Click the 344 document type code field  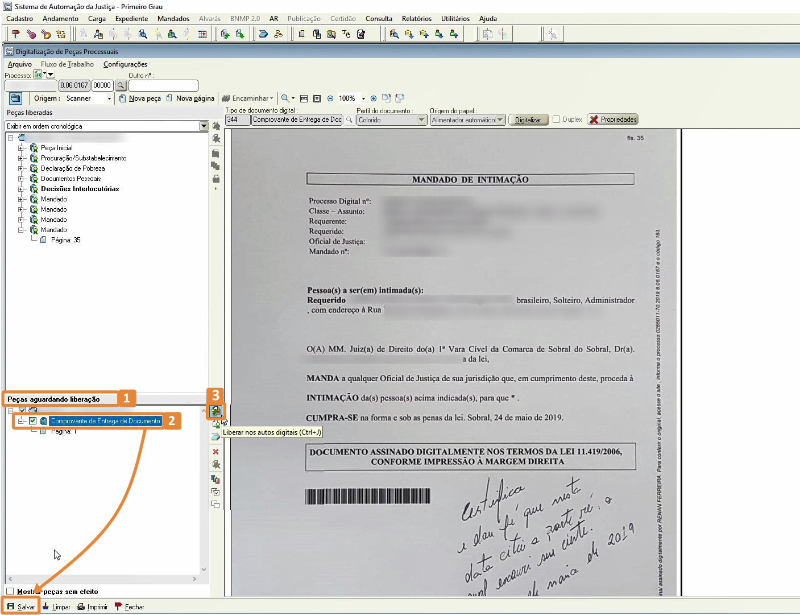pos(238,119)
